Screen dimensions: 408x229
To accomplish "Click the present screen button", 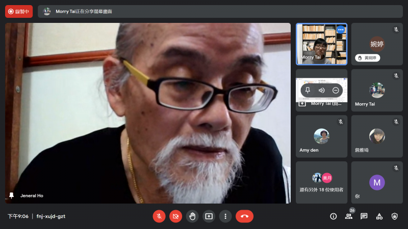I will tap(209, 216).
